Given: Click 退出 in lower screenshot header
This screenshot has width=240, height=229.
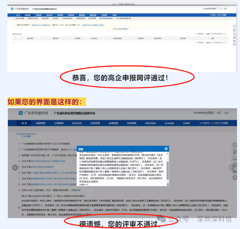Looking at the screenshot, I should pyautogui.click(x=227, y=113).
